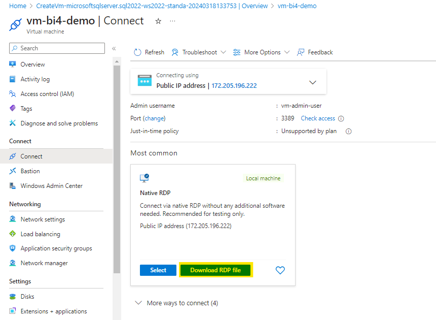Click into the sidebar Search field
The width and height of the screenshot is (436, 320).
point(57,48)
